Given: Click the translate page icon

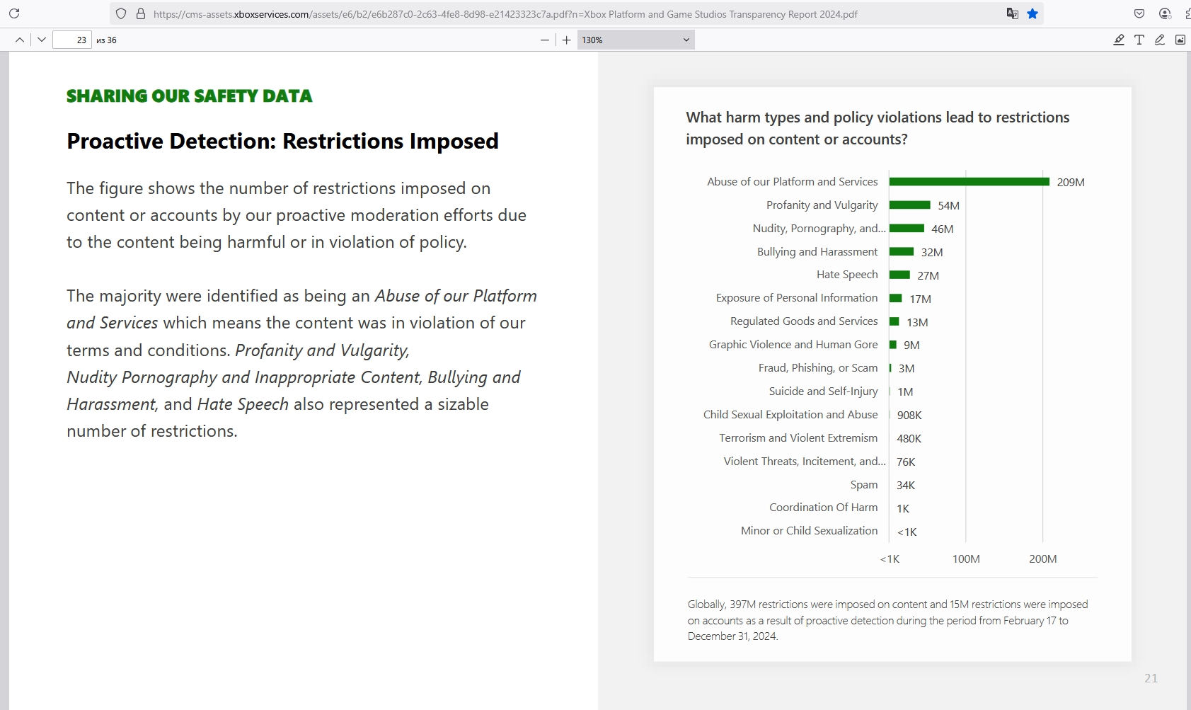Looking at the screenshot, I should coord(1013,13).
